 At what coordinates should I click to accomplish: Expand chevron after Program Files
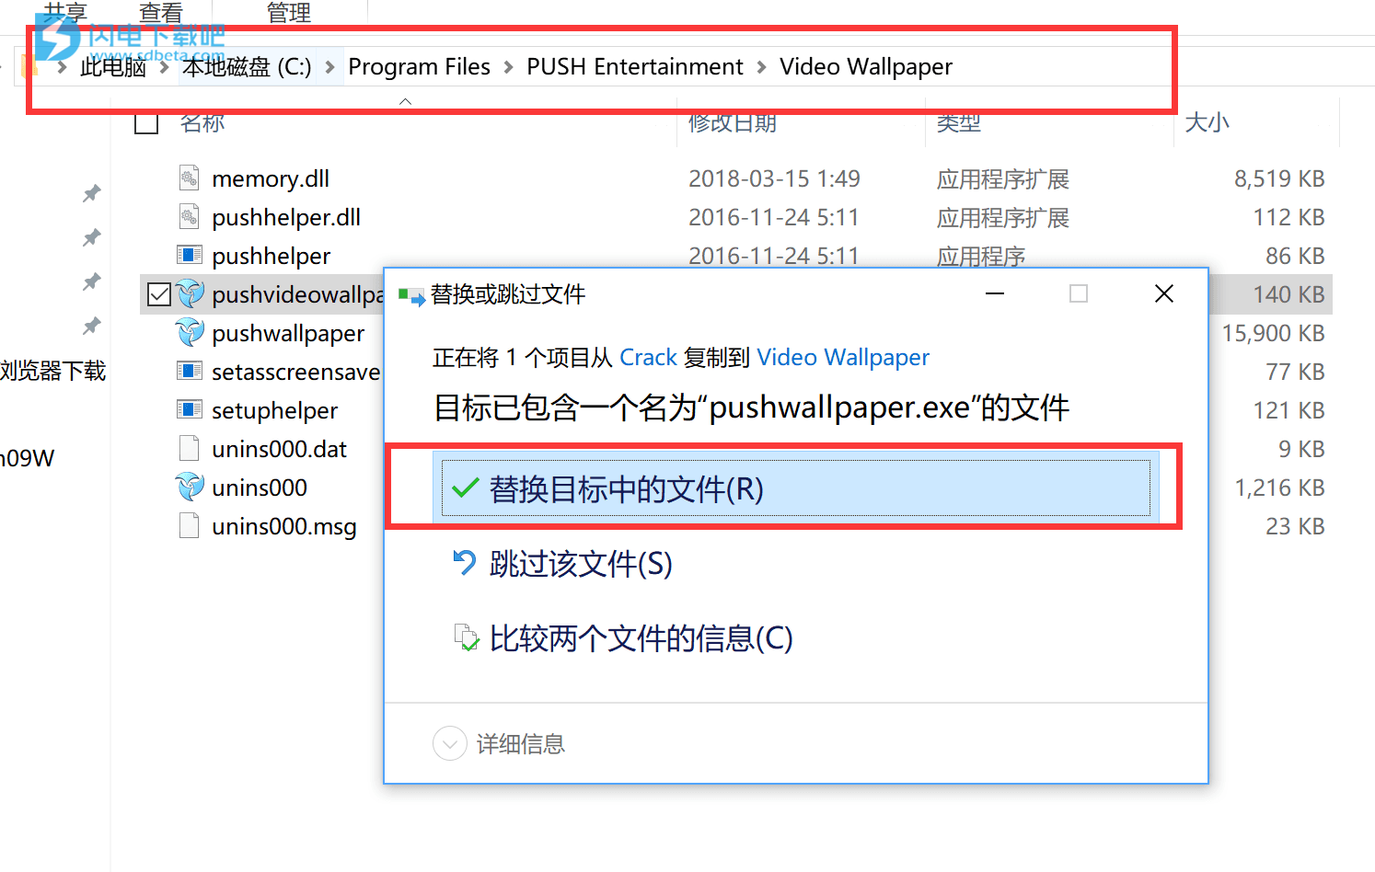click(x=508, y=67)
